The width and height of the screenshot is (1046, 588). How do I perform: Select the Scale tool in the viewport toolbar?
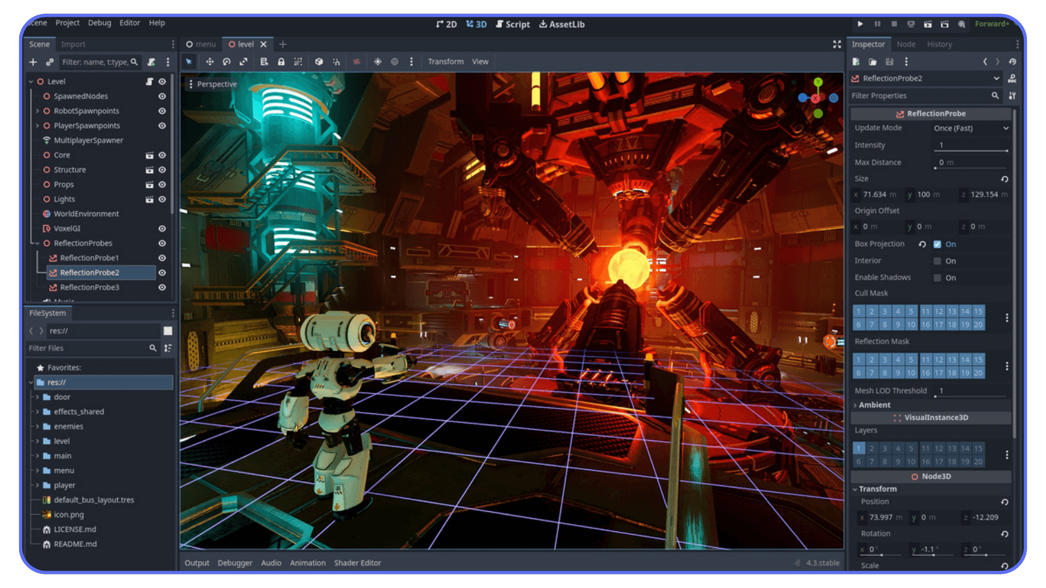(x=243, y=62)
